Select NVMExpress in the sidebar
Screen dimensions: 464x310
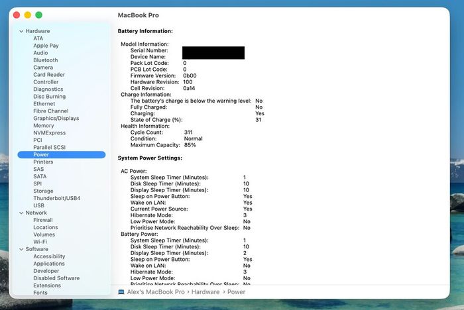[x=50, y=133]
